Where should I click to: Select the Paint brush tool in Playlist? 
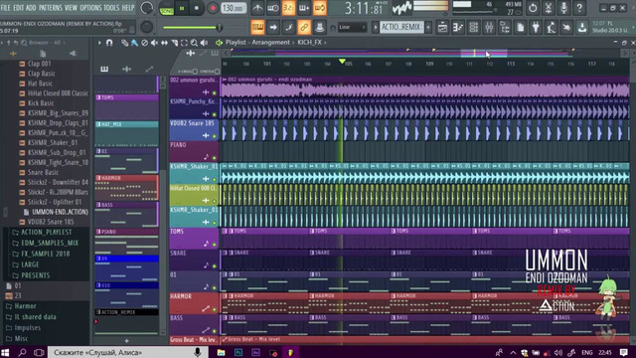(x=134, y=43)
